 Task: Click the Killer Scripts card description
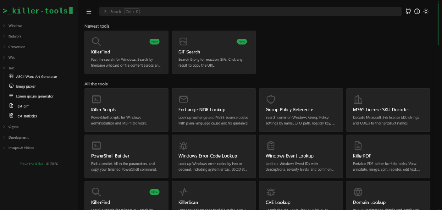click(x=119, y=120)
